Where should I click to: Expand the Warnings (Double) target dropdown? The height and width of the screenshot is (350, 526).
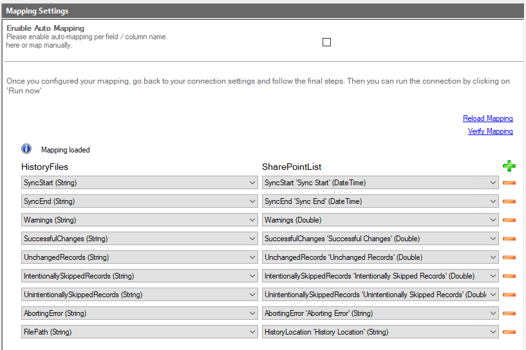click(380, 221)
